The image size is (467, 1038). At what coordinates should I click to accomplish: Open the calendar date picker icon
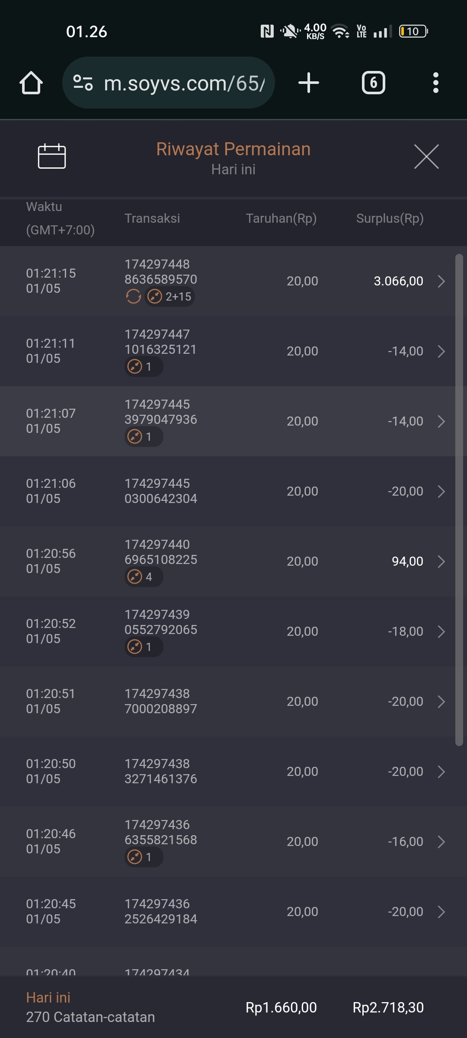tap(52, 156)
